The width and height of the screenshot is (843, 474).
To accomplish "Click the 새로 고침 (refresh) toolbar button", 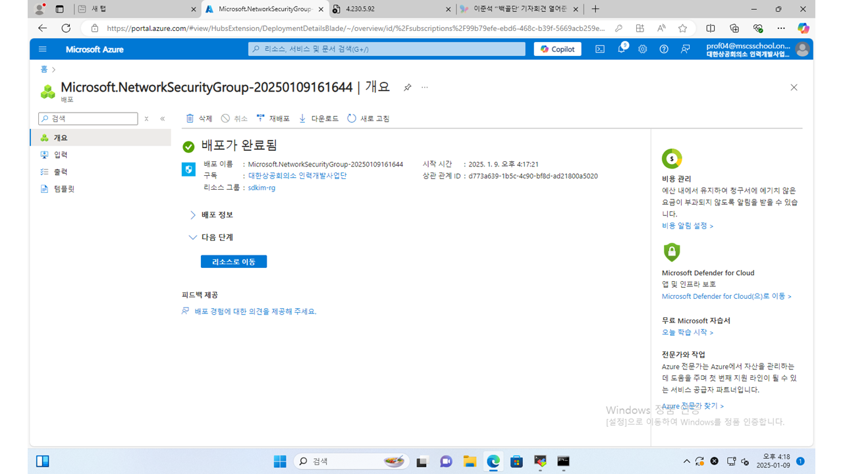I will coord(368,118).
